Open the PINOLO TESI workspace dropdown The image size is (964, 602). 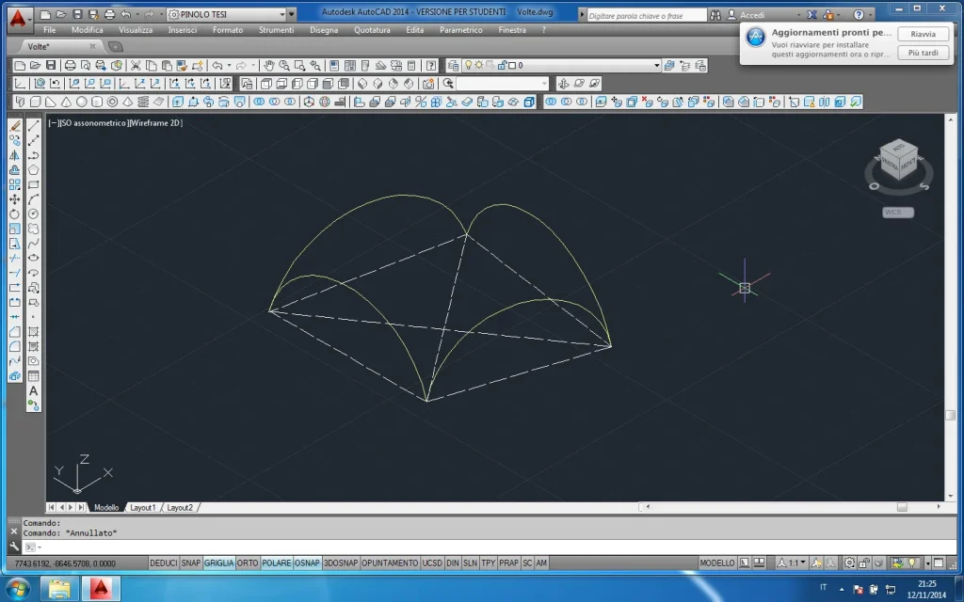[x=226, y=14]
